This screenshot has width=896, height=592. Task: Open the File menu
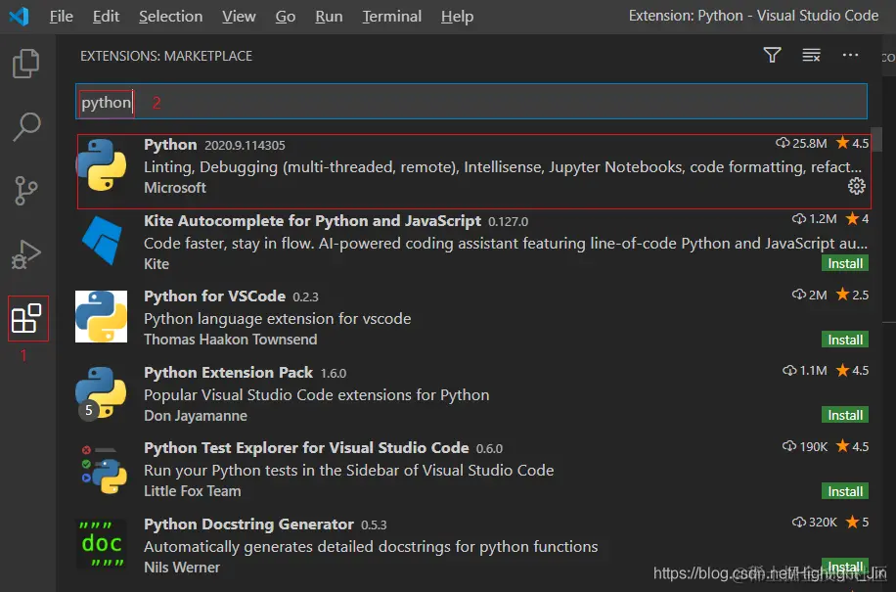[62, 16]
